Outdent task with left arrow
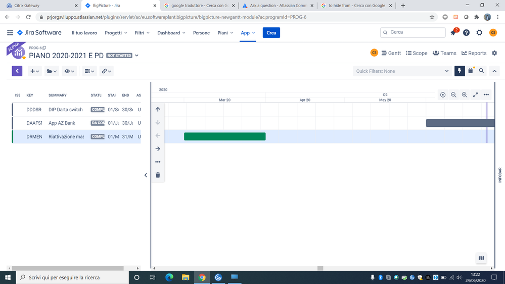This screenshot has height=284, width=505. 158,135
